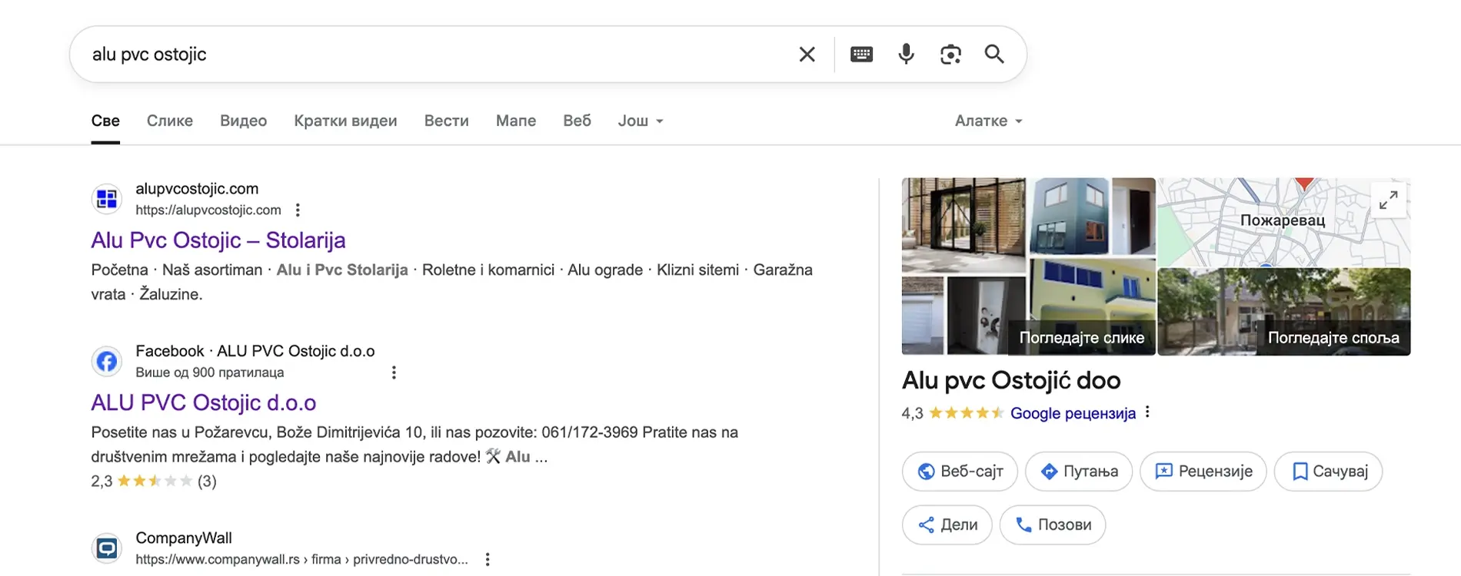Viewport: 1461px width, 576px height.
Task: Open the Алатке tools dropdown
Action: click(988, 121)
